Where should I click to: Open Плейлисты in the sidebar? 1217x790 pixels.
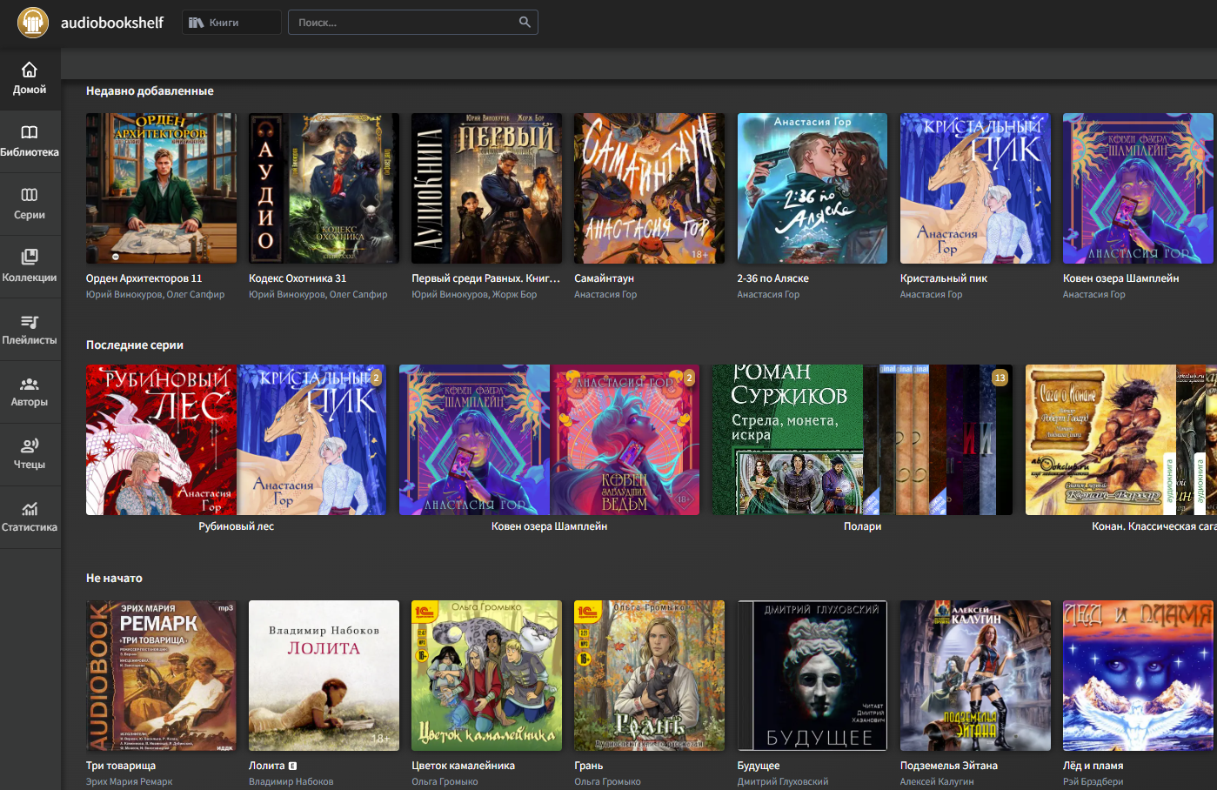30,329
